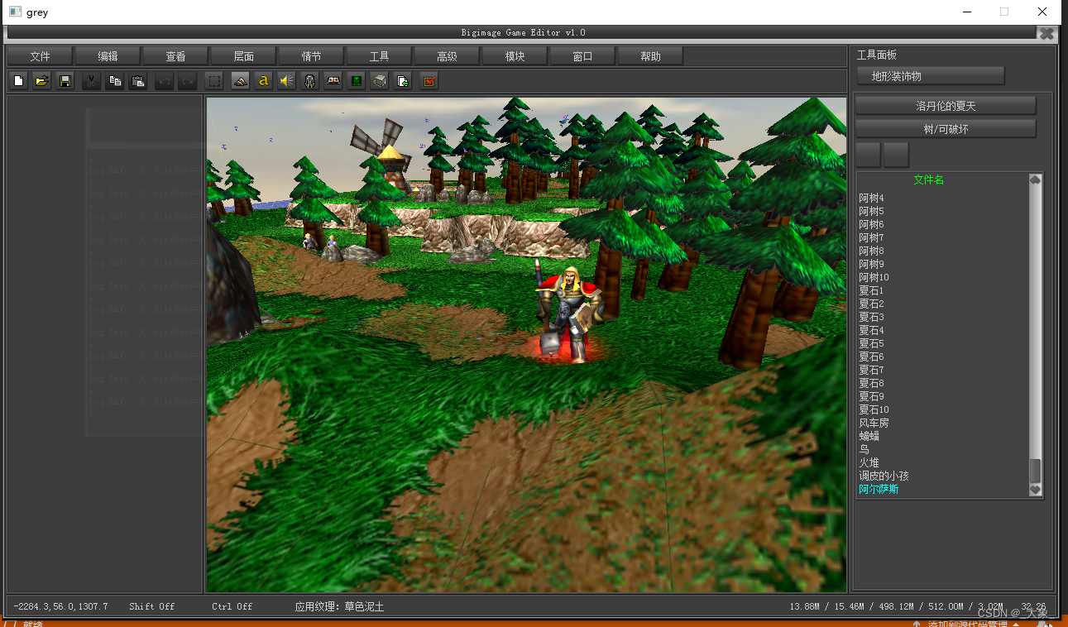
Task: Open the 情节 menu
Action: (312, 56)
